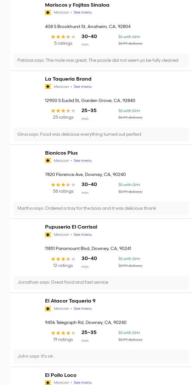192x385 pixels.
Task: Click the star rating for Bionicos Plus
Action: (x=63, y=185)
